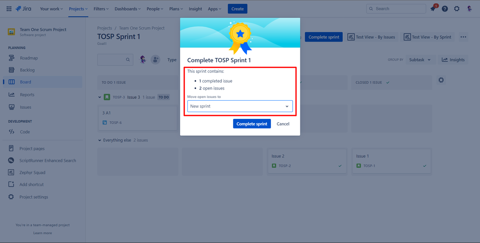Expand the Dashboards menu
Image resolution: width=480 pixels, height=243 pixels.
coord(128,9)
